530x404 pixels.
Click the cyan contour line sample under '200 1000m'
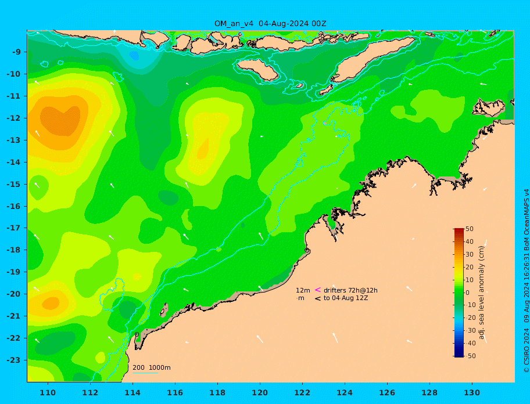(145, 373)
